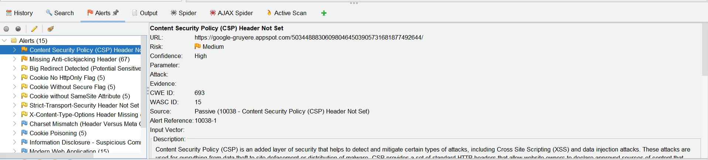Viewport: 708px width, 160px height.
Task: Toggle showing only alerts in scope (target icon)
Action: tap(6, 29)
